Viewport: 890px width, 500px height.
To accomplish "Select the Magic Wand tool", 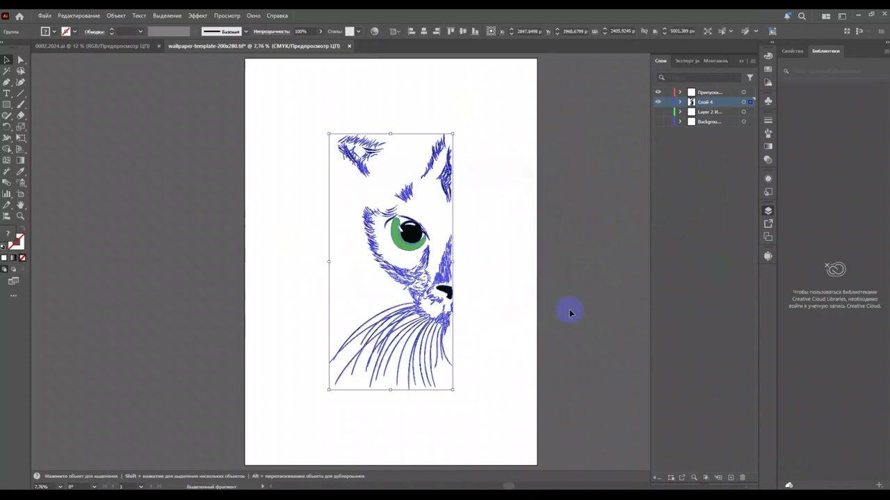I will coord(7,71).
